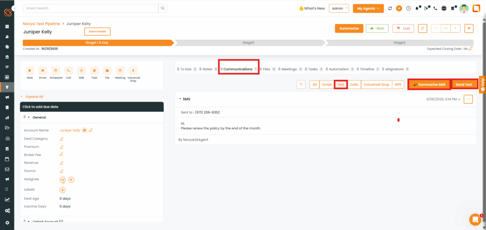Show All communications filter
This screenshot has width=486, height=230.
(x=314, y=85)
